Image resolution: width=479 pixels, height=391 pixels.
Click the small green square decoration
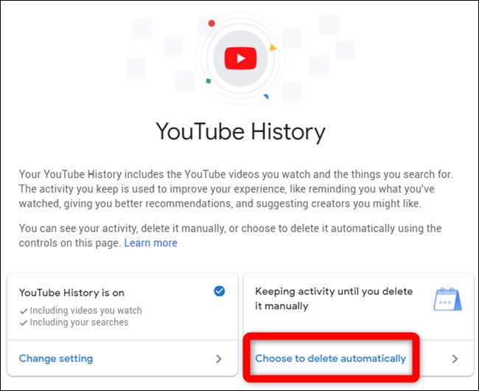coord(209,81)
